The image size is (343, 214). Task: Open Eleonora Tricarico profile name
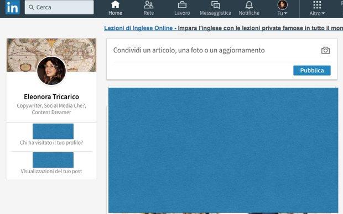click(x=51, y=97)
